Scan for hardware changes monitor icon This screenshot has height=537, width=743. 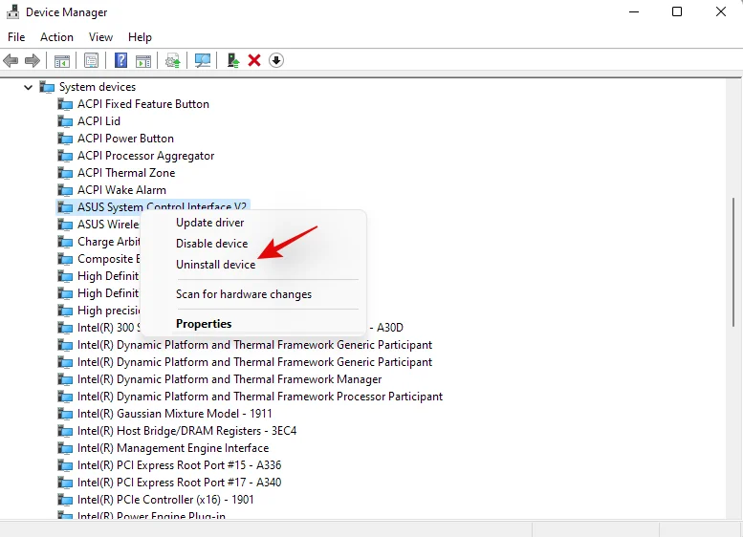203,60
